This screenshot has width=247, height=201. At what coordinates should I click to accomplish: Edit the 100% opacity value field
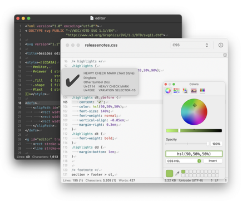tap(216, 144)
